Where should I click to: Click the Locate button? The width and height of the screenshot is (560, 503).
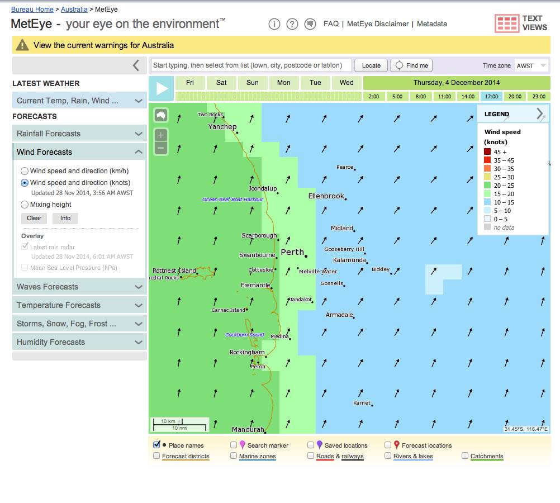(x=371, y=65)
